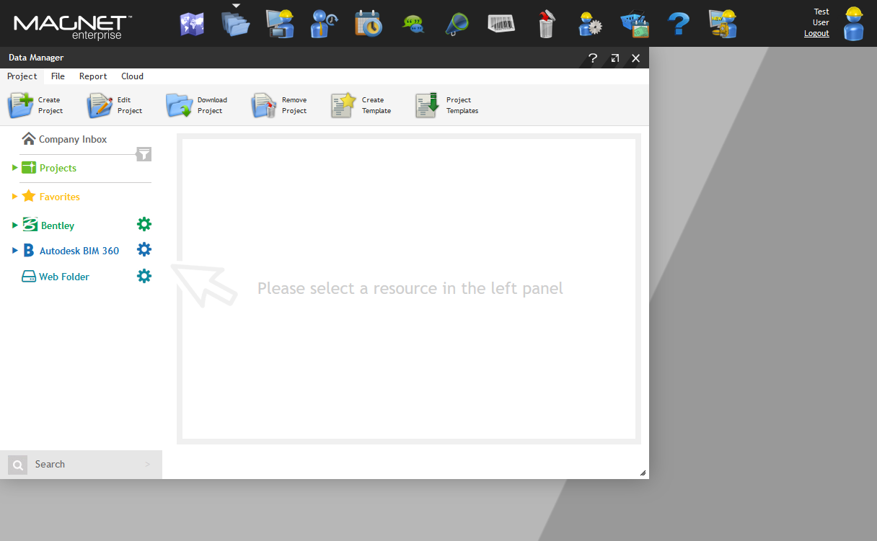
Task: Click the search magnifier icon
Action: point(17,465)
